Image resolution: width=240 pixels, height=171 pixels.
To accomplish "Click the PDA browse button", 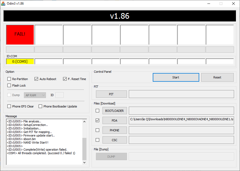I will point(115,121).
